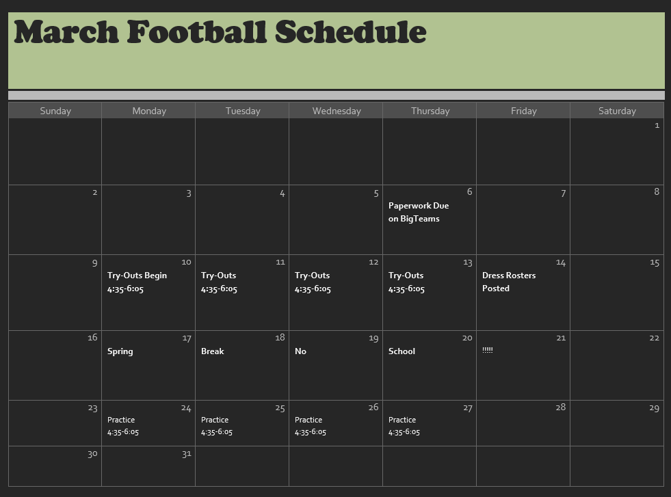This screenshot has width=671, height=497.
Task: Click the Break text on March 18
Action: 212,351
